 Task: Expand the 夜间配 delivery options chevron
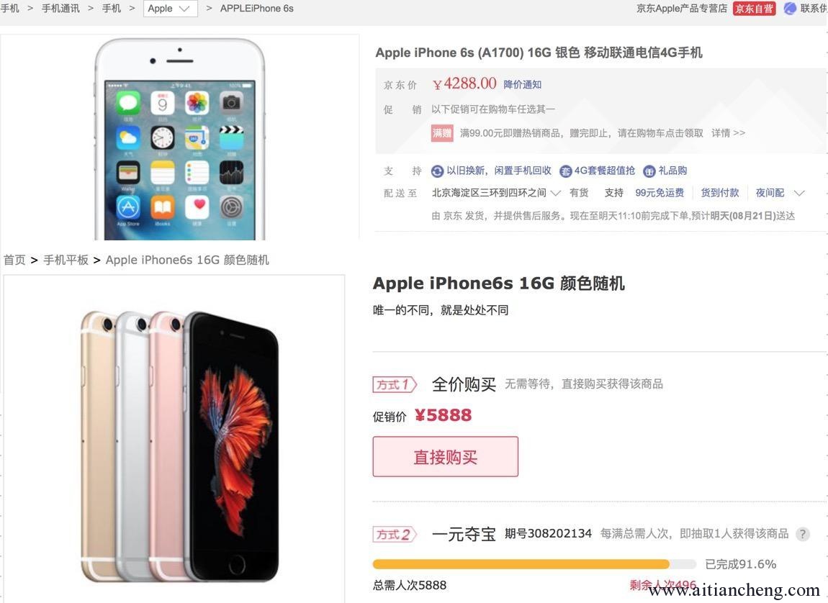[799, 193]
